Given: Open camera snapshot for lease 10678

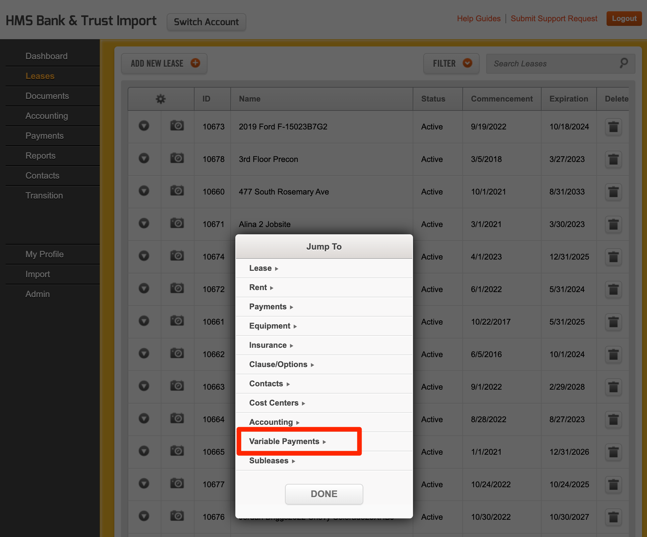Looking at the screenshot, I should pos(177,158).
